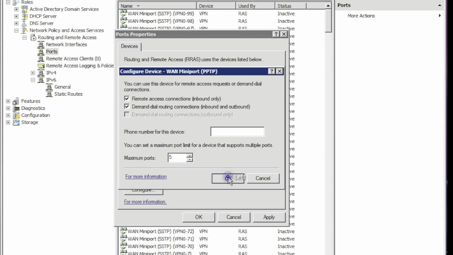Click the Ports node icon
Viewport: 453px width, 255px height.
tap(41, 52)
